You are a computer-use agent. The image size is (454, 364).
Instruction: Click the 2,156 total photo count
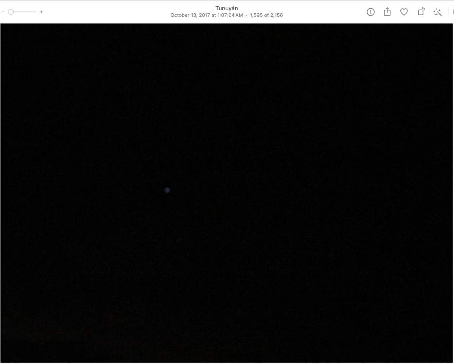click(x=276, y=15)
